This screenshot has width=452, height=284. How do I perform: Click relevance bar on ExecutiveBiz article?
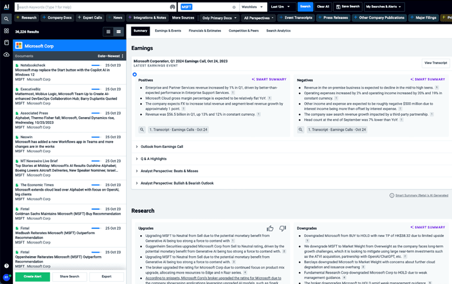(96, 89)
